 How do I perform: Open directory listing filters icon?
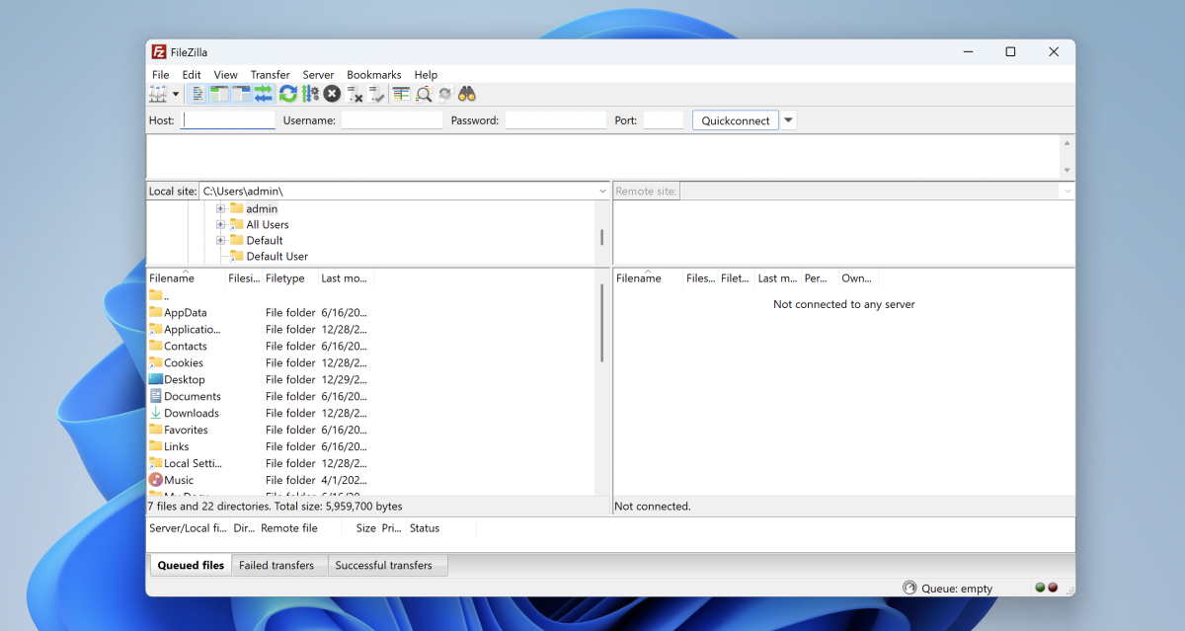(x=401, y=94)
